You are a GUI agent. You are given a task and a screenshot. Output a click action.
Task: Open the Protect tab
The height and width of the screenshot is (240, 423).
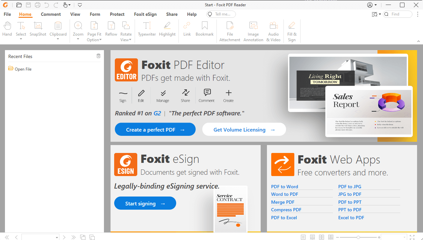point(117,14)
